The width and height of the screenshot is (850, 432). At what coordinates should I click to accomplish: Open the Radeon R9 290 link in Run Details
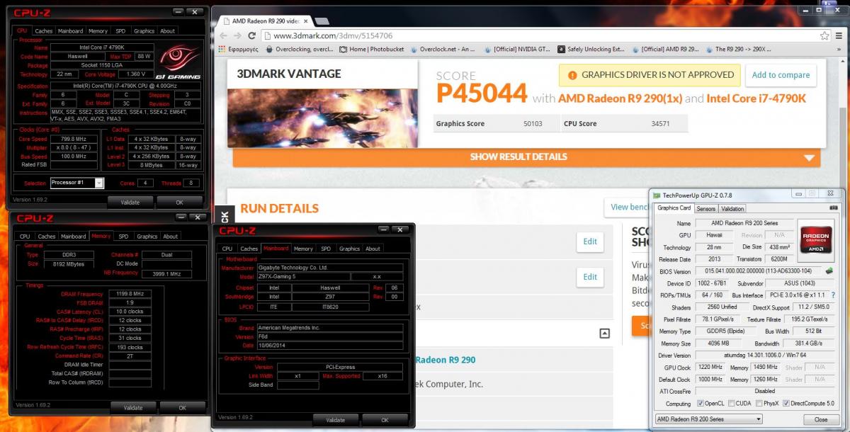coord(445,360)
